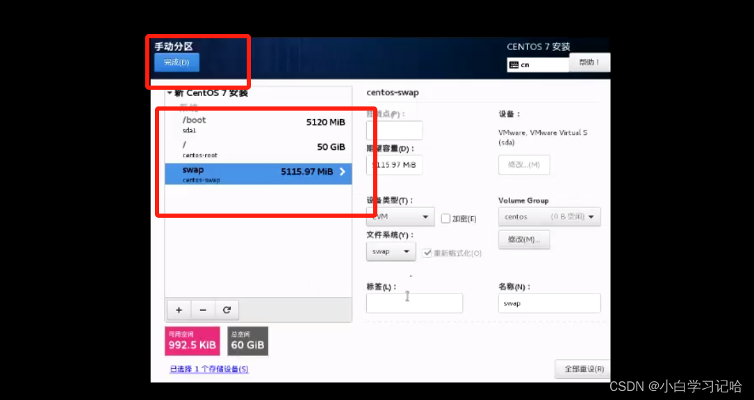Select the / centos-root partition row
The width and height of the screenshot is (754, 400).
(x=259, y=150)
